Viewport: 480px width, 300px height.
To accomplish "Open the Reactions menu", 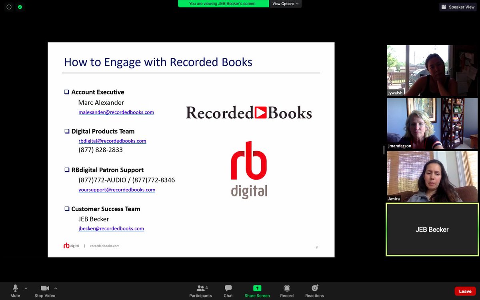I will point(314,291).
